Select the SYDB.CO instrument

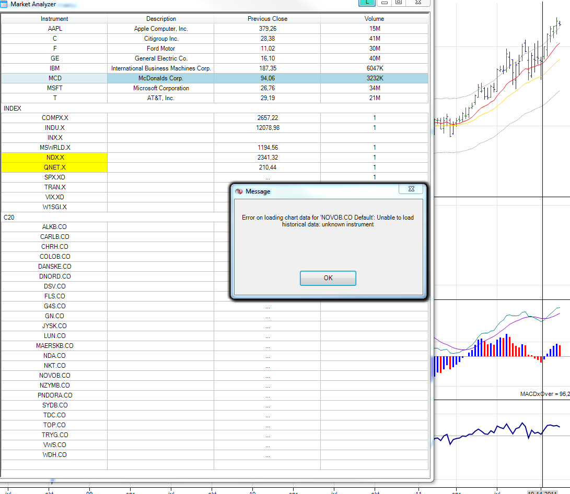[x=54, y=405]
